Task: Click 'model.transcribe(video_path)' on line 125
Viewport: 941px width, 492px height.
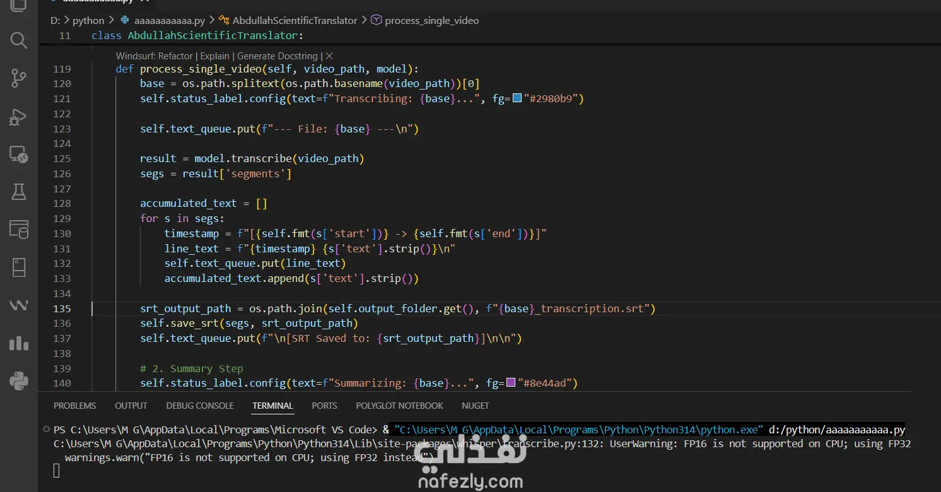Action: click(x=279, y=158)
